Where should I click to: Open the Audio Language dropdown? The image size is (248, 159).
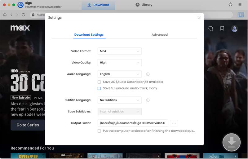[120, 74]
